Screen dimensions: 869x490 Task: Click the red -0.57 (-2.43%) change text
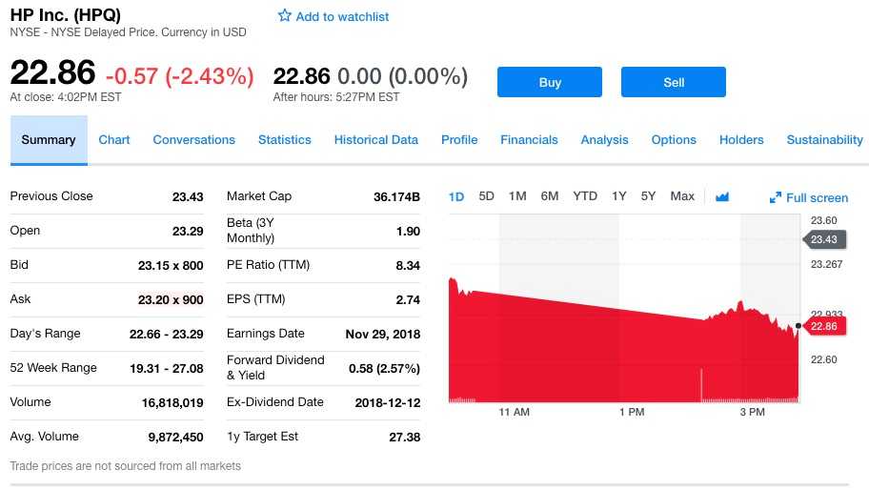tap(179, 76)
